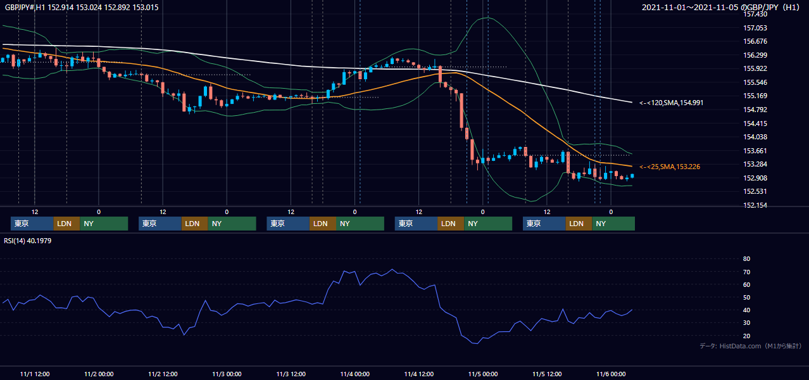The height and width of the screenshot is (380, 809).
Task: Click the 157.430 price axis label
Action: [755, 14]
